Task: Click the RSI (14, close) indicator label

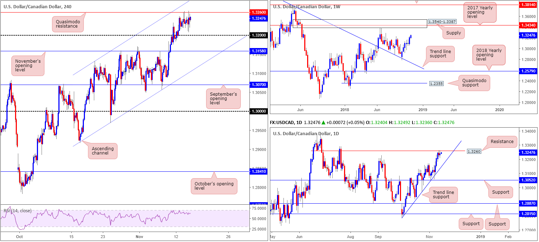Action: tap(18, 211)
